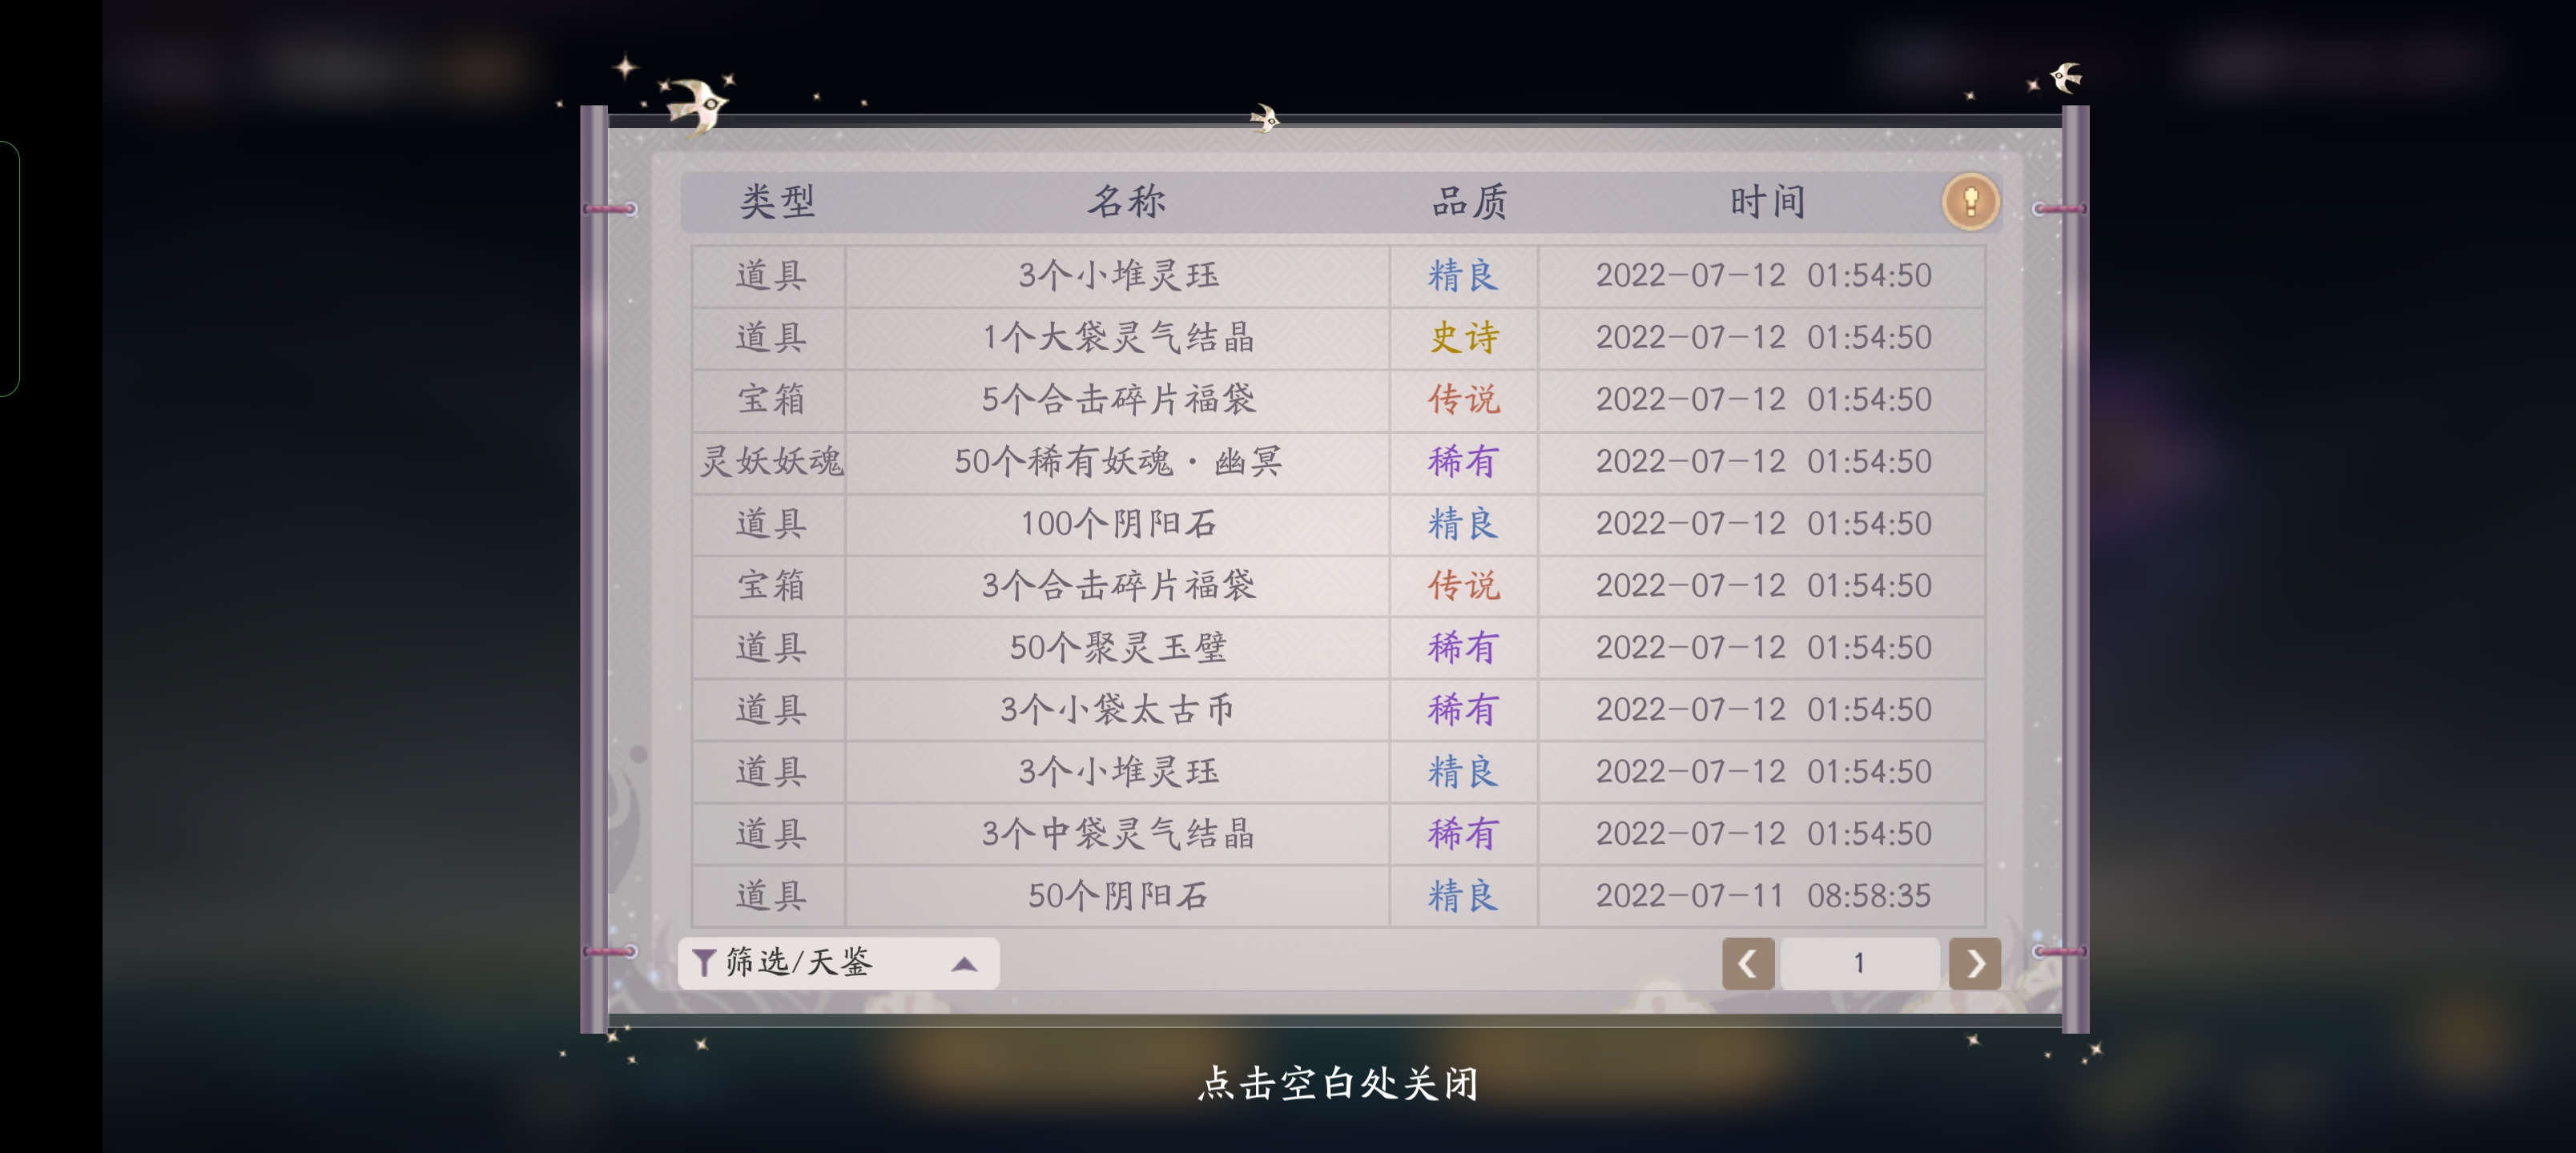Click the 50个阴阳石 record dated 2022-07-11
2576x1153 pixels.
(1338, 896)
